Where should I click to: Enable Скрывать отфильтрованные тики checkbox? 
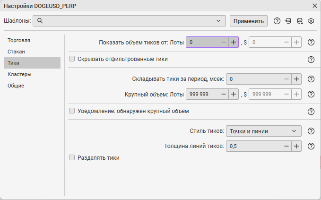tap(72, 59)
